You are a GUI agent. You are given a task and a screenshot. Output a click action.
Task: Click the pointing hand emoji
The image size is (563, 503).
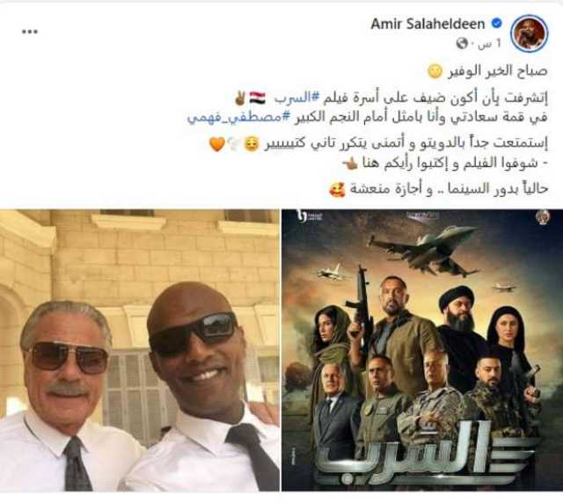click(x=350, y=164)
